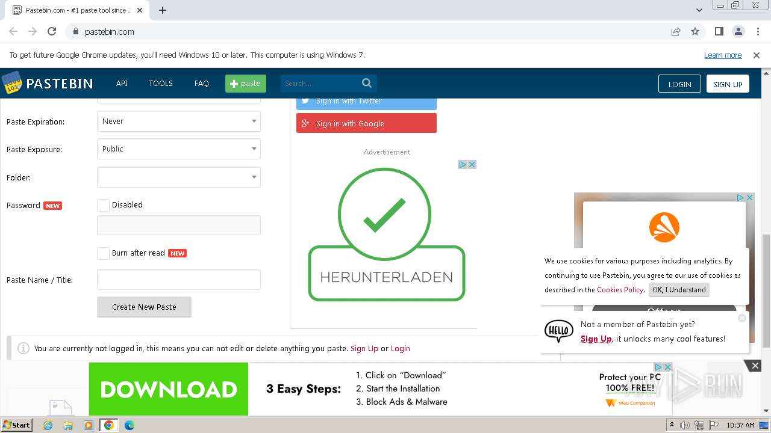
Task: Click the Action Center flag tray icon
Action: coord(713,425)
